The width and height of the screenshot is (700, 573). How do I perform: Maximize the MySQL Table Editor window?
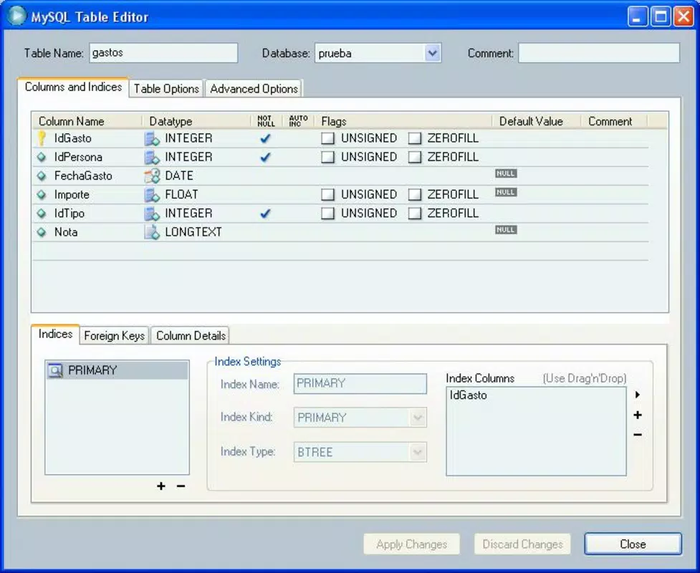[661, 17]
